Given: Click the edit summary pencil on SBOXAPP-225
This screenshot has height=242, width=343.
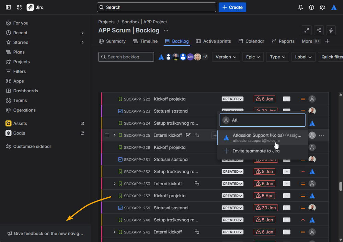Looking at the screenshot, I should [x=188, y=135].
